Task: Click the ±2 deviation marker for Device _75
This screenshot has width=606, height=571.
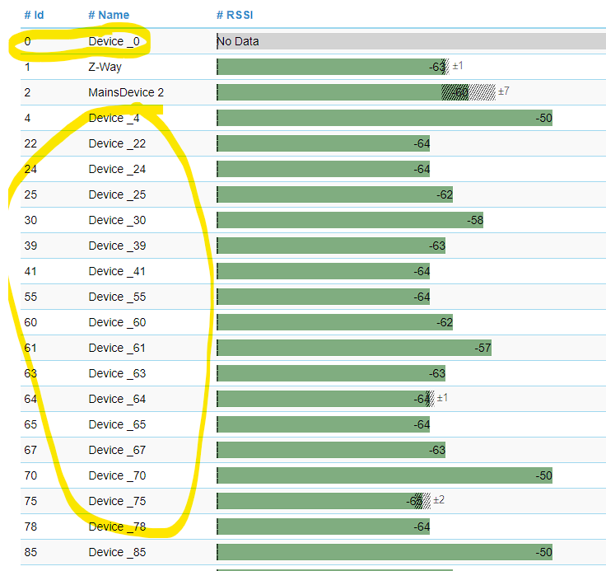Action: coord(439,500)
